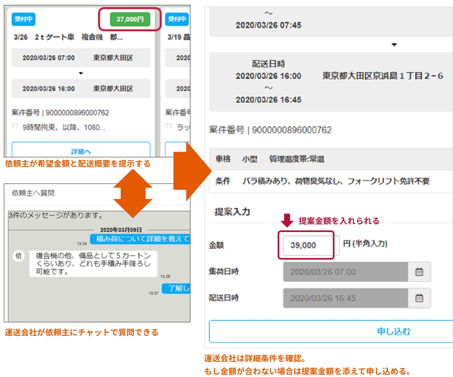Click pickup row 2020/03/26 07:00 東京都大田区
Screen dimensions: 453x377
pyautogui.click(x=81, y=58)
